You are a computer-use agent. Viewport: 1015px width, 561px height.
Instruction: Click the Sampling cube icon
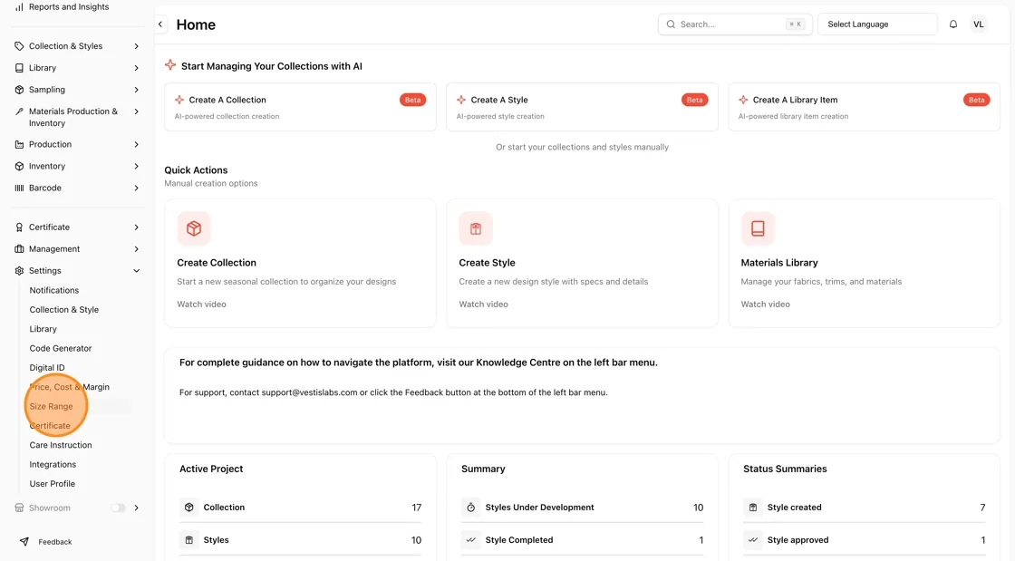click(x=19, y=90)
